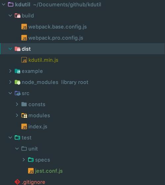Click the specs folder icon
This screenshot has height=185, width=165.
tap(31, 160)
